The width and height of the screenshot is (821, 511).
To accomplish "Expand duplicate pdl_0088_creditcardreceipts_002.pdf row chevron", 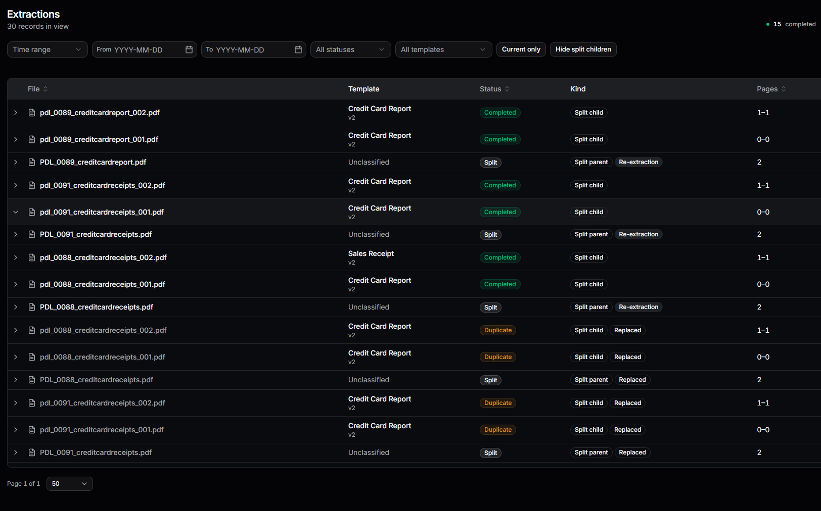I will (16, 330).
